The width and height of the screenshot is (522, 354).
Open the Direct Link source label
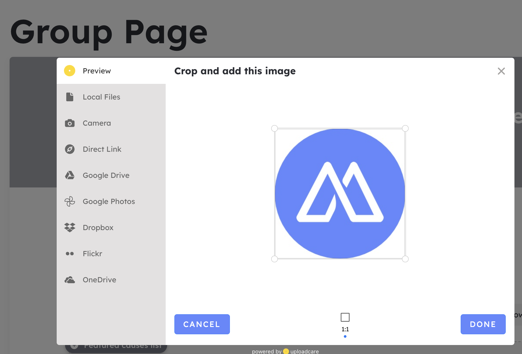click(x=102, y=149)
